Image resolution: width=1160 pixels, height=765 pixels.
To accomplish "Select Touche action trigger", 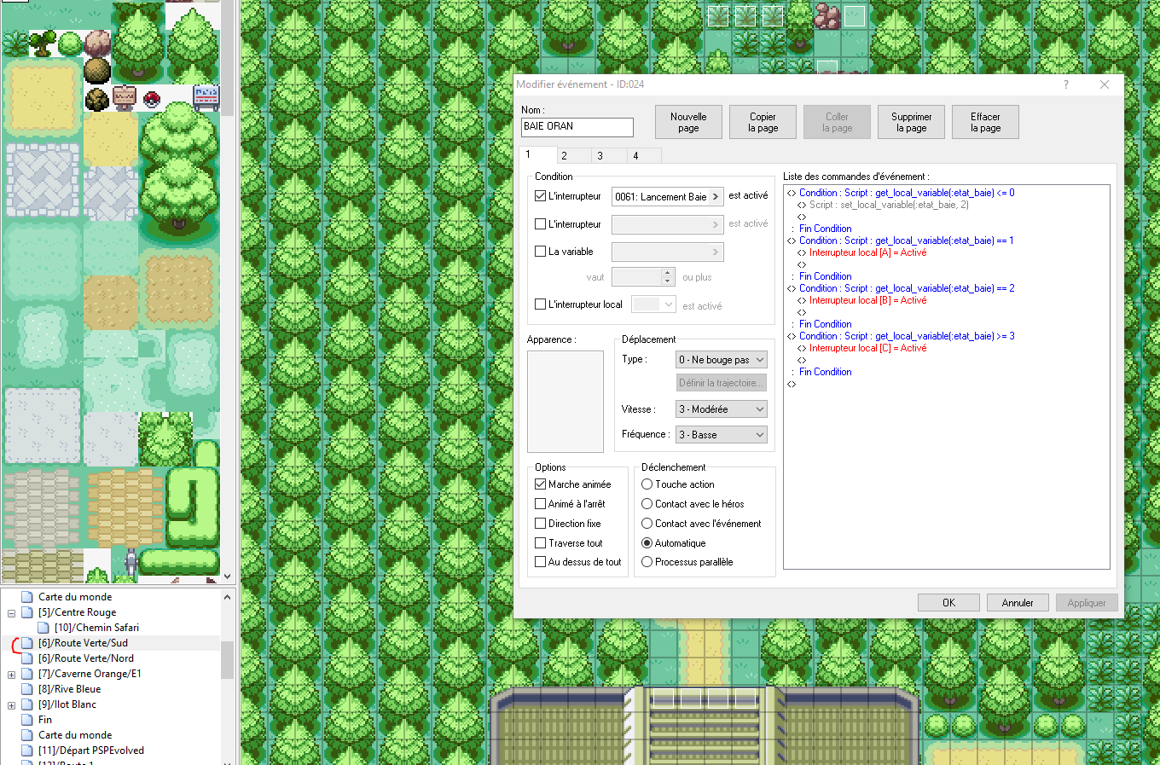I will [647, 484].
